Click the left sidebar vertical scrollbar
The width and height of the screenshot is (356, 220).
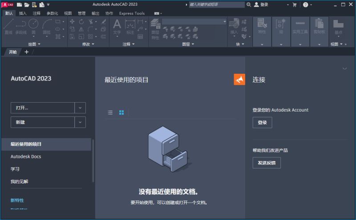click(x=93, y=160)
